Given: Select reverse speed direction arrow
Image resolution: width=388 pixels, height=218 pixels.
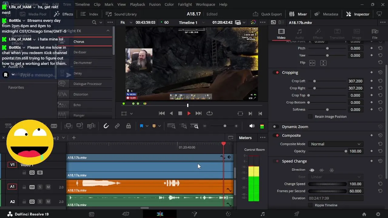Looking at the screenshot, I should 322,170.
